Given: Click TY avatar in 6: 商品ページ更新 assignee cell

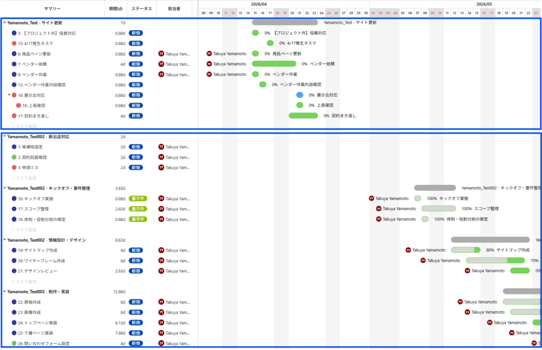Looking at the screenshot, I should [x=161, y=53].
